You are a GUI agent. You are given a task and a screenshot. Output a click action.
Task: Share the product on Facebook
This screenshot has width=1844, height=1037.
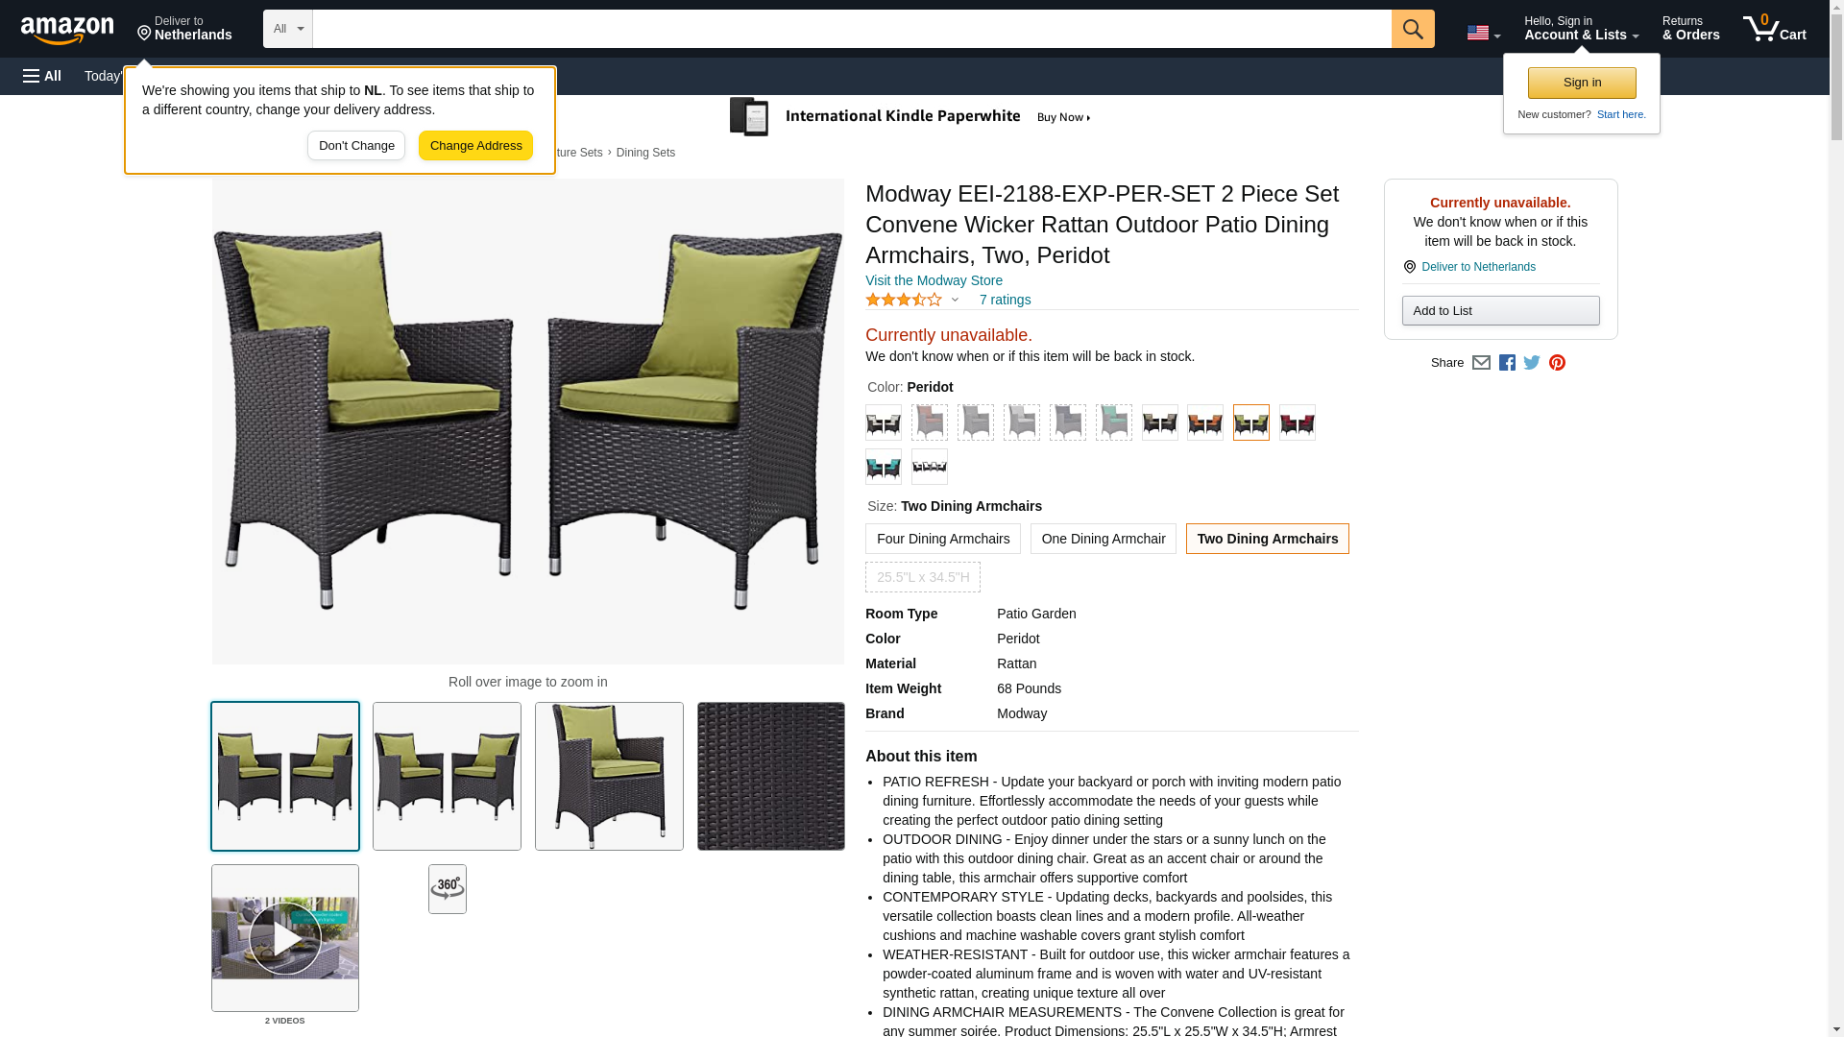(x=1507, y=363)
